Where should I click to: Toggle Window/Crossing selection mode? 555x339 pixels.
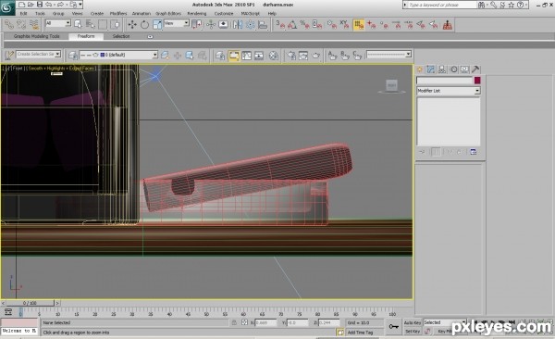click(115, 24)
